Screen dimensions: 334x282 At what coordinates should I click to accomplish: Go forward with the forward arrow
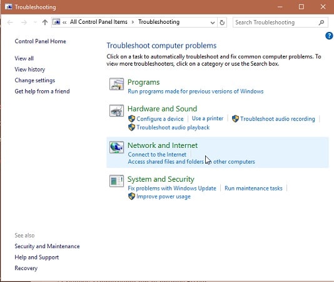pyautogui.click(x=24, y=22)
